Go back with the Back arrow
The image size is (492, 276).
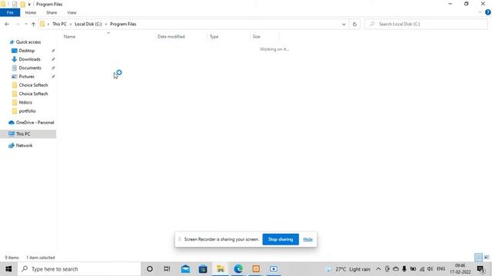coord(7,24)
